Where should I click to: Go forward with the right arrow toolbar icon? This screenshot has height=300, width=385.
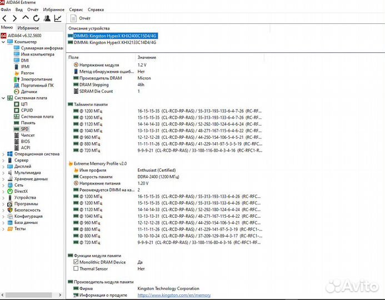pos(15,18)
